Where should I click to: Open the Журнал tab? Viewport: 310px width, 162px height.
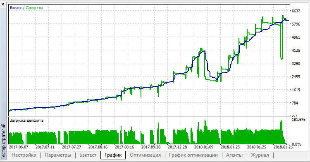pyautogui.click(x=260, y=155)
